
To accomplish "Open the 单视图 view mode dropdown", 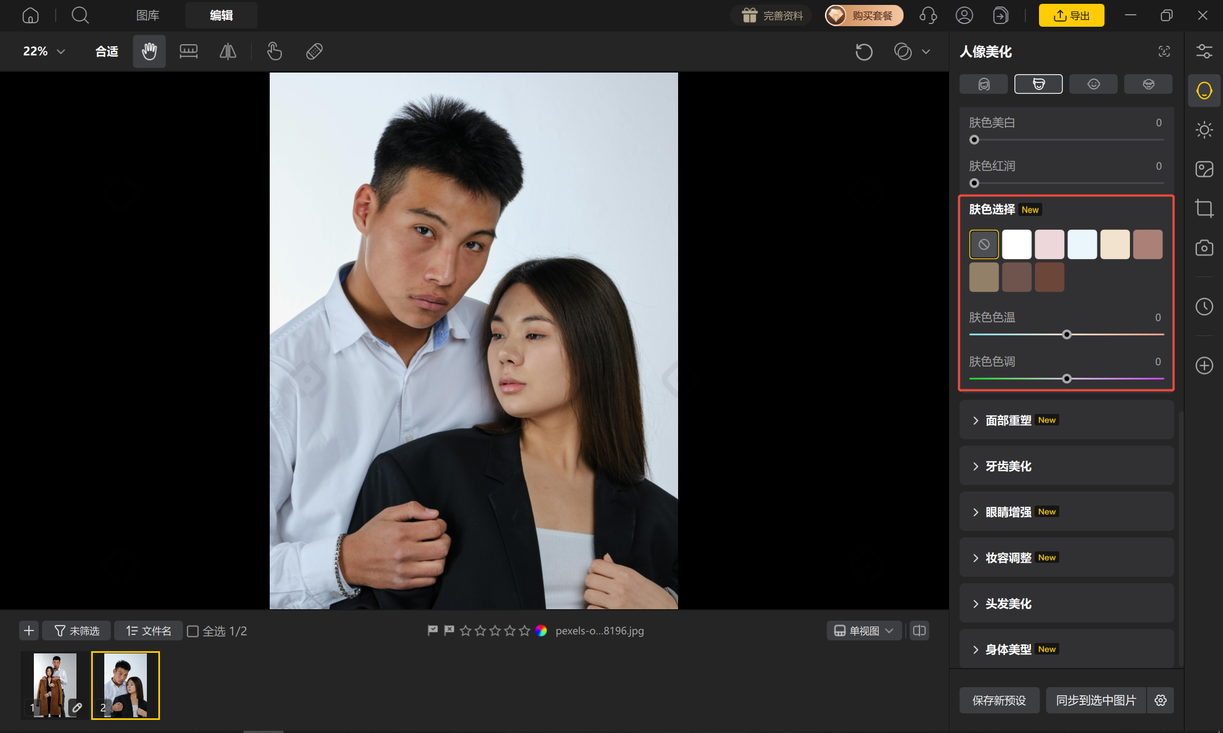I will (864, 630).
